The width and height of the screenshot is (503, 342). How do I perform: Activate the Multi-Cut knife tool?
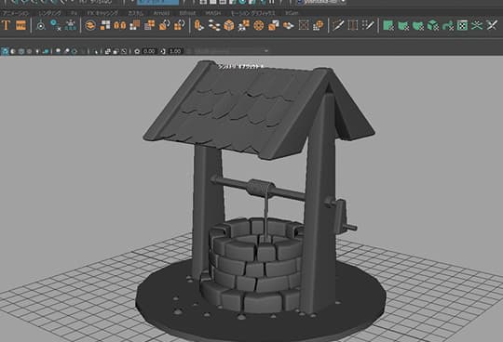pos(338,25)
